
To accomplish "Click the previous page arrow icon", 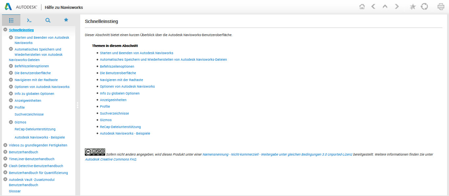I will click(373, 7).
